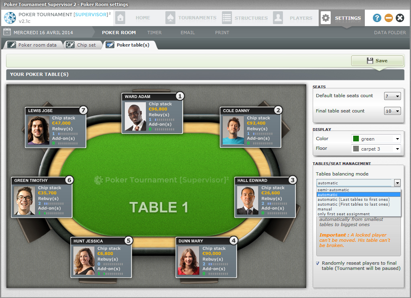Click the calendar icon beside the date
The height and width of the screenshot is (298, 411).
[7, 32]
